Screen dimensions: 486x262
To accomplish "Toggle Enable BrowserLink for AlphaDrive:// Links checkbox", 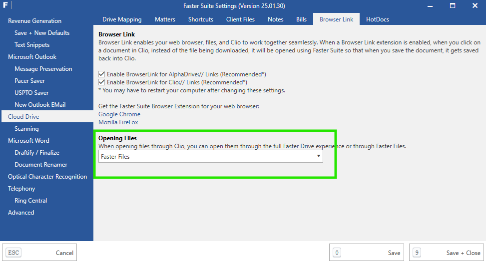I will pyautogui.click(x=101, y=74).
